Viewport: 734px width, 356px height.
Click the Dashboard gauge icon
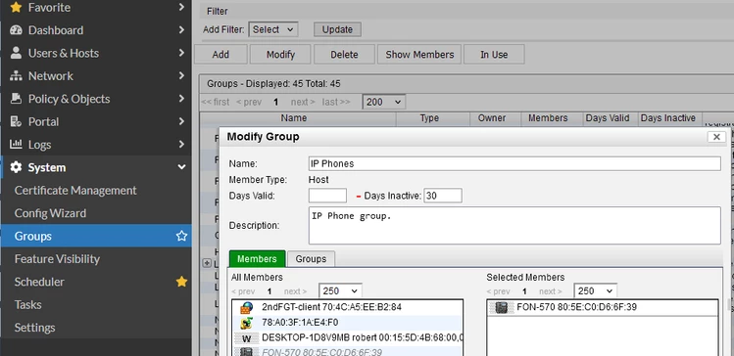click(16, 30)
